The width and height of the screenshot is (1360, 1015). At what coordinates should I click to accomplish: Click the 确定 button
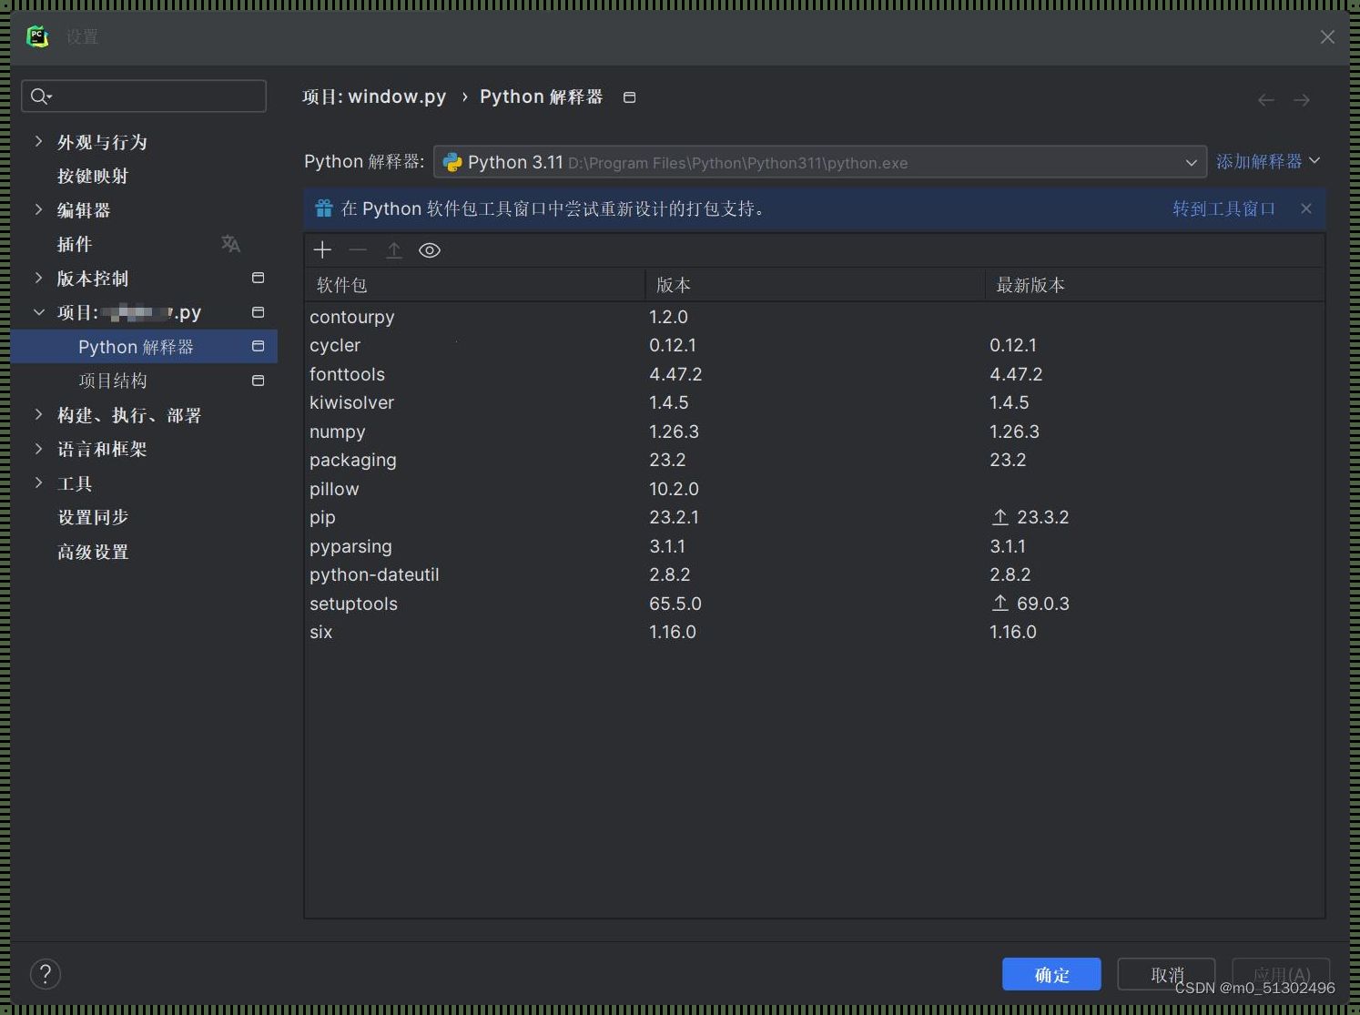(x=1051, y=974)
